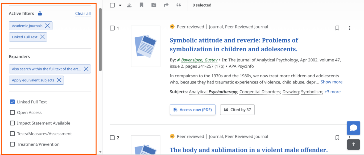Click the Analytical Psychotherapy subject
This screenshot has width=364, height=155.
click(x=213, y=92)
